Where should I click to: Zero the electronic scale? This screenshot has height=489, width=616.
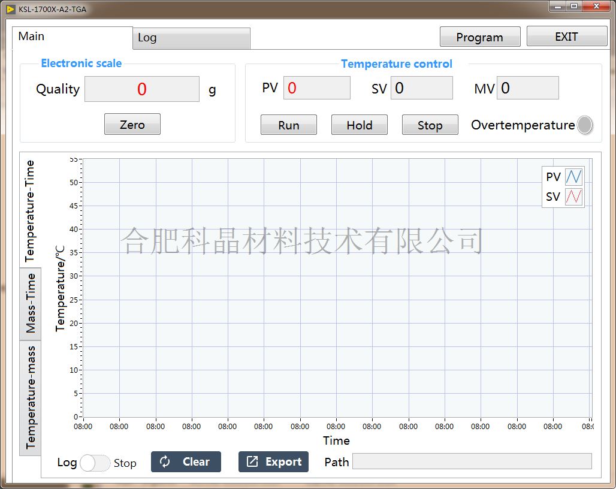[132, 125]
